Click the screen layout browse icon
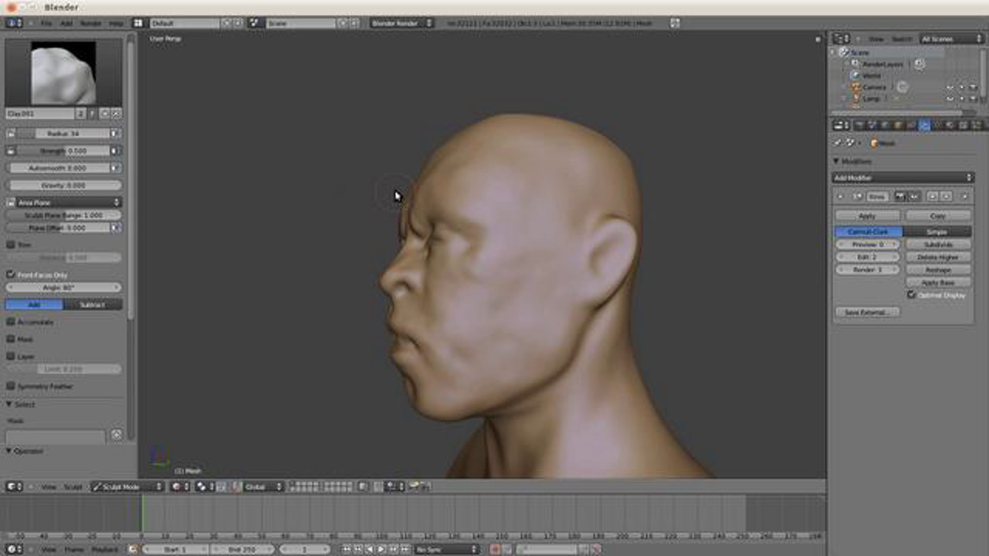Screen dimensions: 989x556 pos(138,23)
